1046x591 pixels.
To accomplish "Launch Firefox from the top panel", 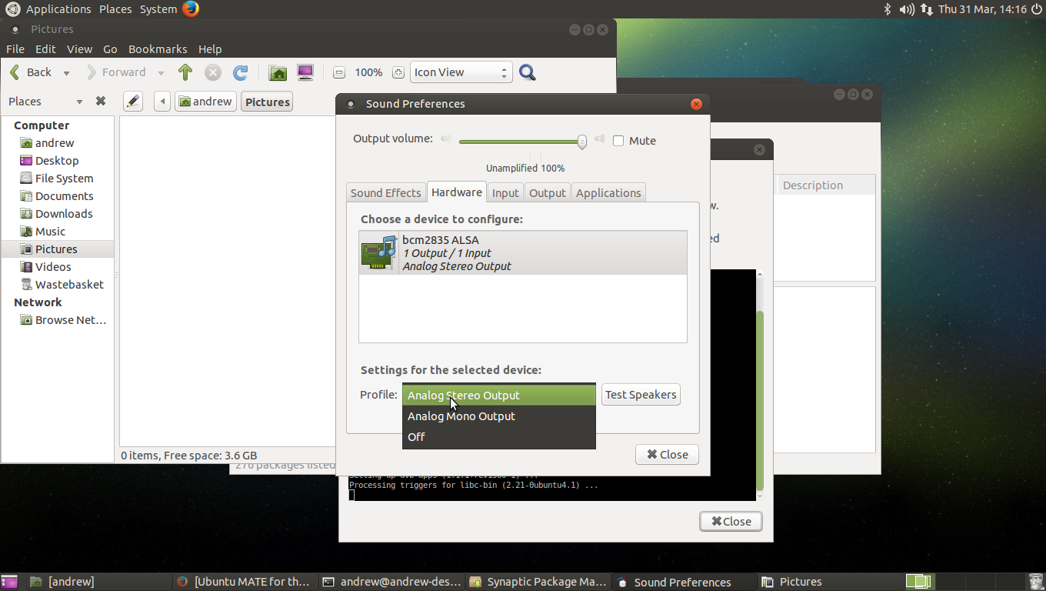I will click(191, 9).
